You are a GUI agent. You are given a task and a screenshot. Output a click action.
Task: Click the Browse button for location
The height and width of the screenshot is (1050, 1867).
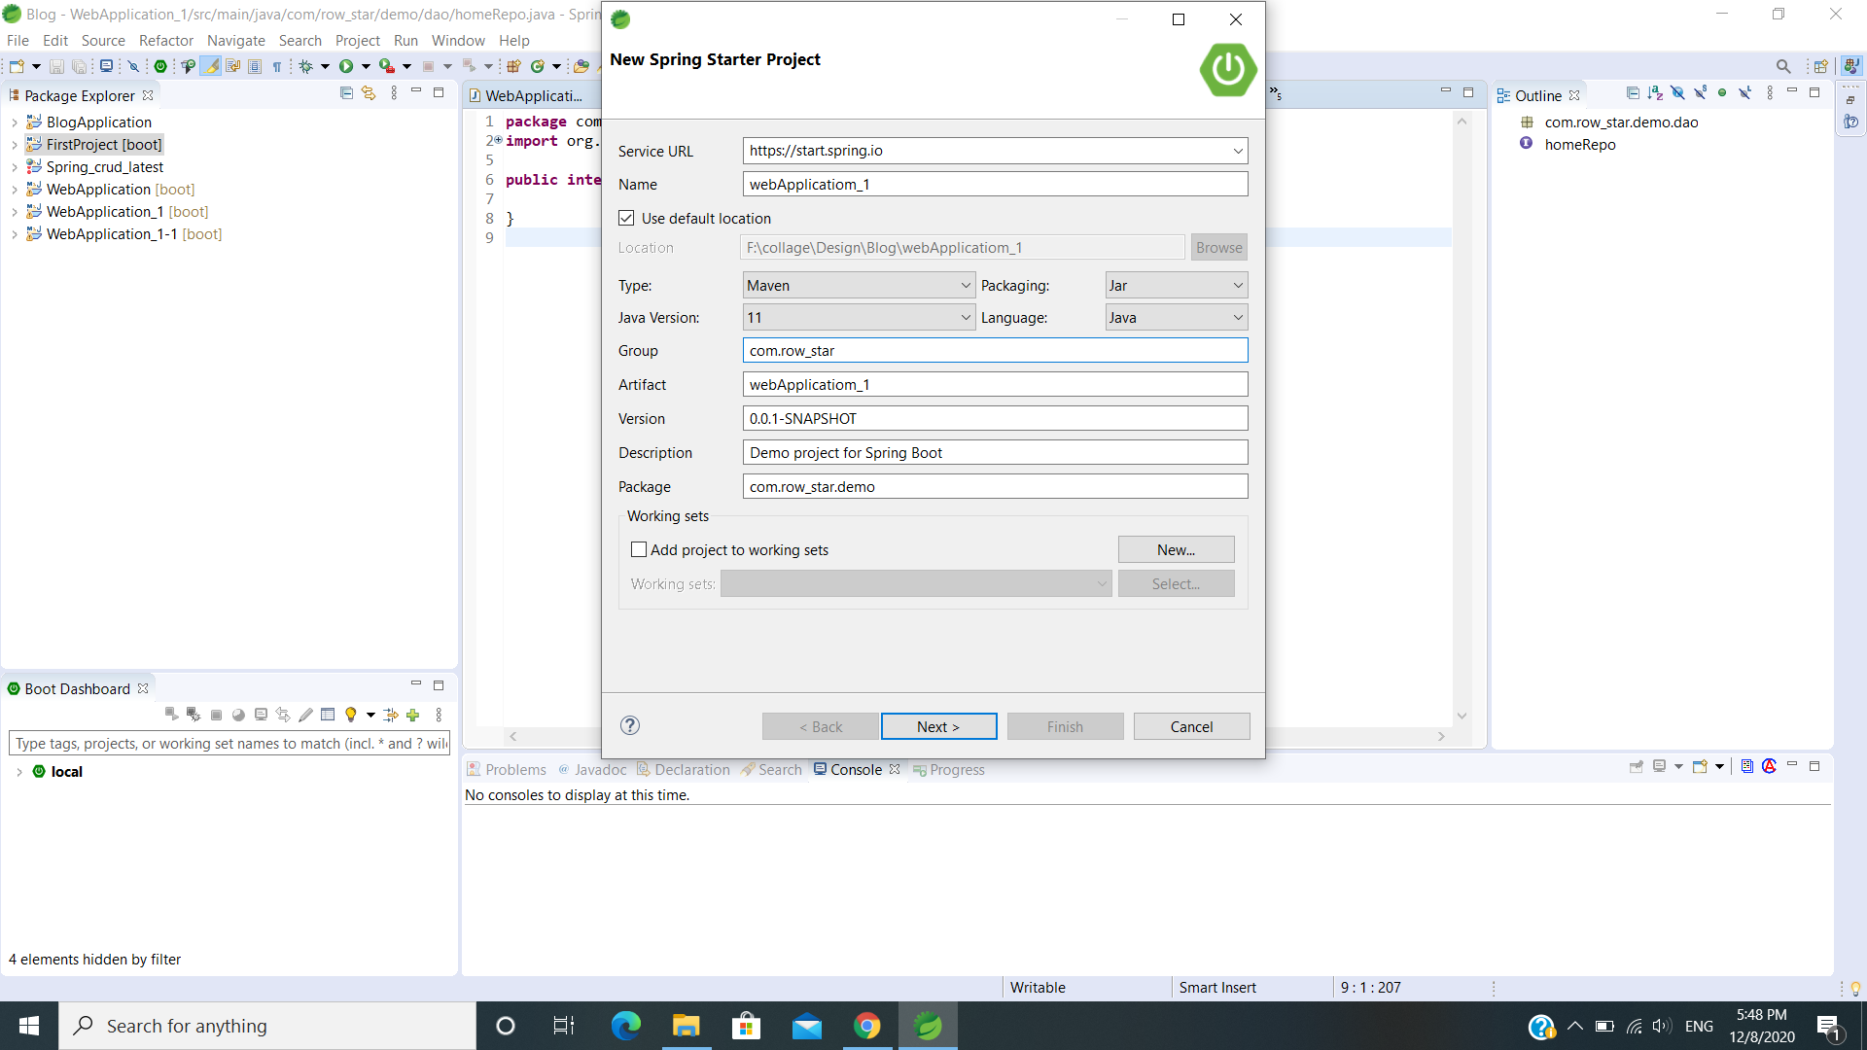pyautogui.click(x=1218, y=247)
